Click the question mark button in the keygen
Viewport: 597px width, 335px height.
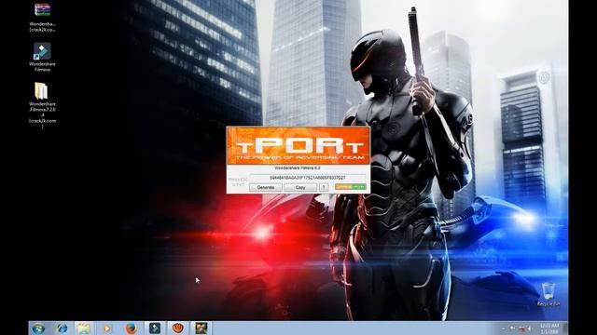coord(324,187)
